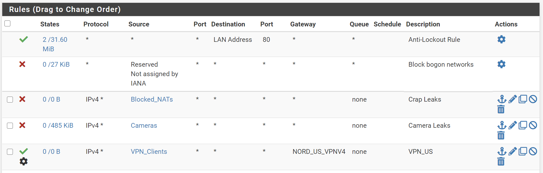The height and width of the screenshot is (173, 543).
Task: View states 2/31.60 MiB for Anti-Lockout
Action: point(55,44)
